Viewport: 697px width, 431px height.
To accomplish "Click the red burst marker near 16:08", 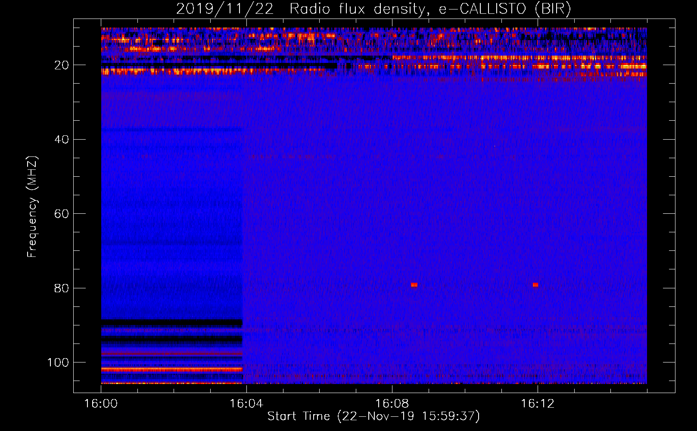I will pos(414,285).
